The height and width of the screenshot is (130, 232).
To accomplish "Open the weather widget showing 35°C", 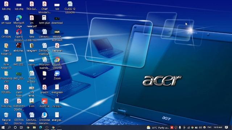I will coord(158,127).
